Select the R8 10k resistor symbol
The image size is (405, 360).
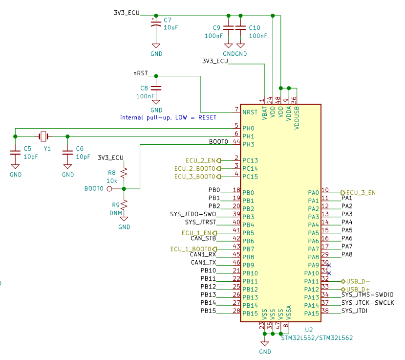click(x=124, y=173)
